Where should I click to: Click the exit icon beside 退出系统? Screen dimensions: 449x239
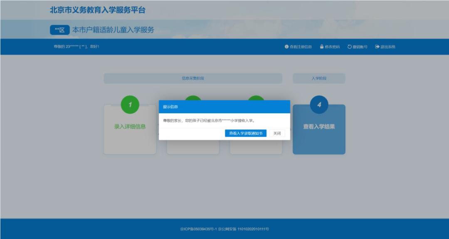pyautogui.click(x=377, y=47)
